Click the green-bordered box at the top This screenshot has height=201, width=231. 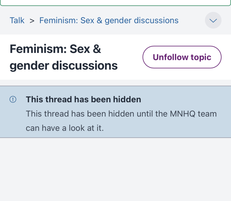115,3
